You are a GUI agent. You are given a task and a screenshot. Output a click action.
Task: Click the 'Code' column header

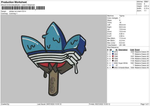click(132, 50)
